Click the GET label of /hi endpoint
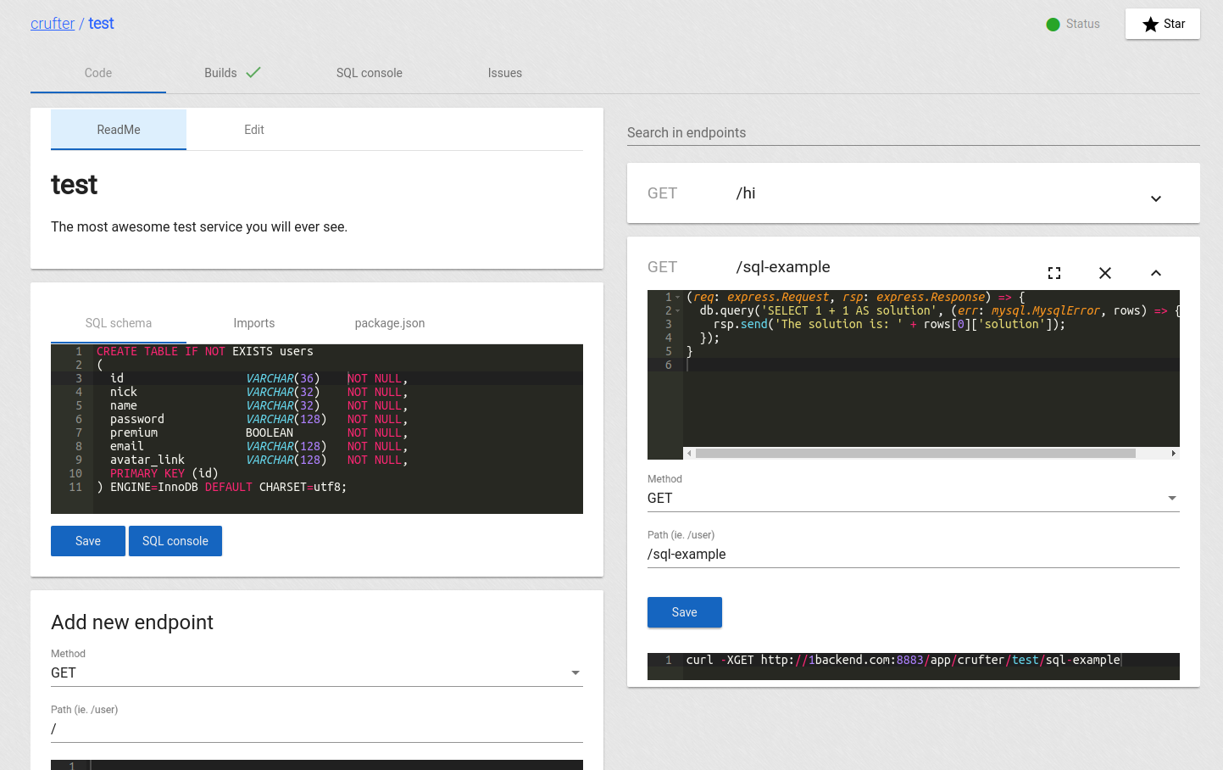 tap(662, 193)
